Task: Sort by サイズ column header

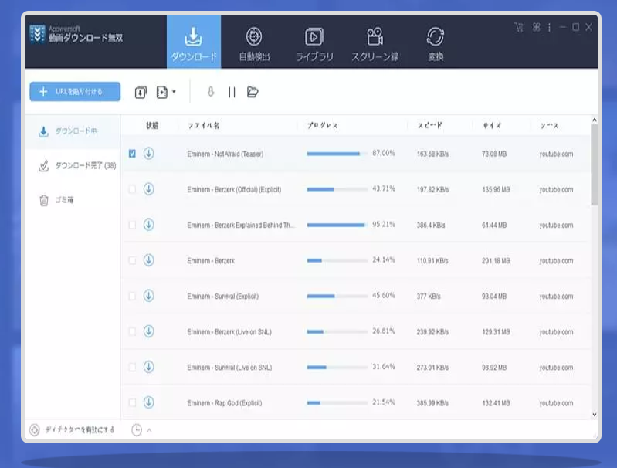Action: pyautogui.click(x=492, y=126)
